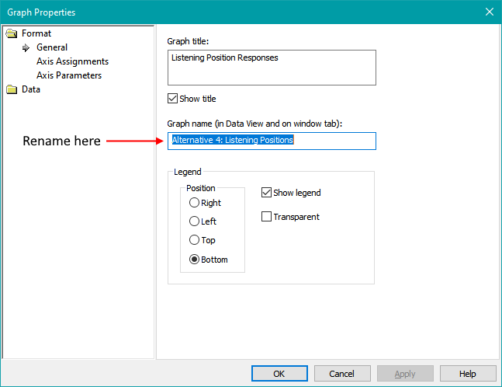Click the Graph name input field
The height and width of the screenshot is (387, 502).
pos(272,141)
